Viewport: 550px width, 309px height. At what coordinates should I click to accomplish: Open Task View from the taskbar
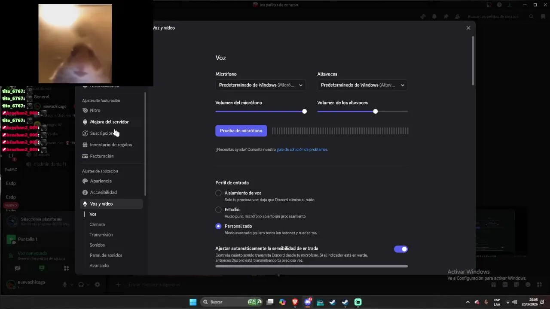pyautogui.click(x=270, y=302)
